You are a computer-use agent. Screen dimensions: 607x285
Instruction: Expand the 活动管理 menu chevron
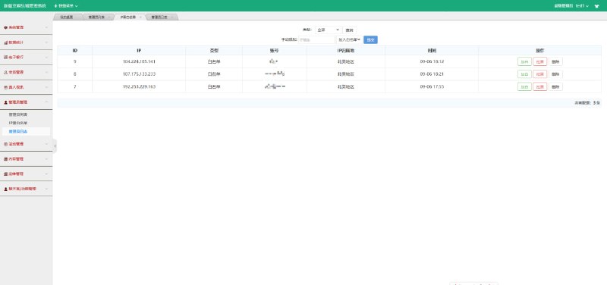pos(46,144)
